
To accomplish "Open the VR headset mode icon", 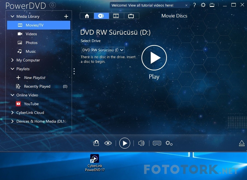I will [157, 143].
